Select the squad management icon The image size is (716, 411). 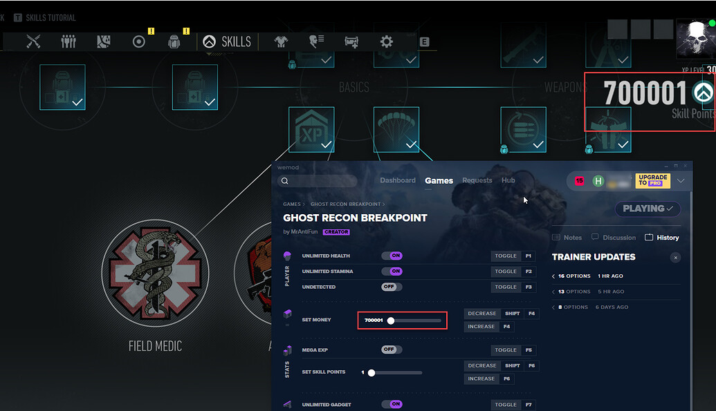click(68, 41)
